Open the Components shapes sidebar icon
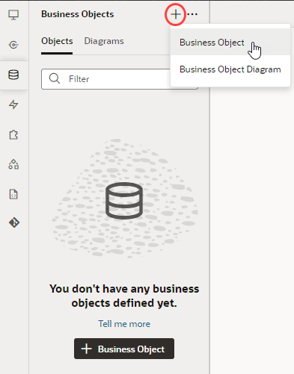Viewport: 294px width, 374px height. (13, 164)
